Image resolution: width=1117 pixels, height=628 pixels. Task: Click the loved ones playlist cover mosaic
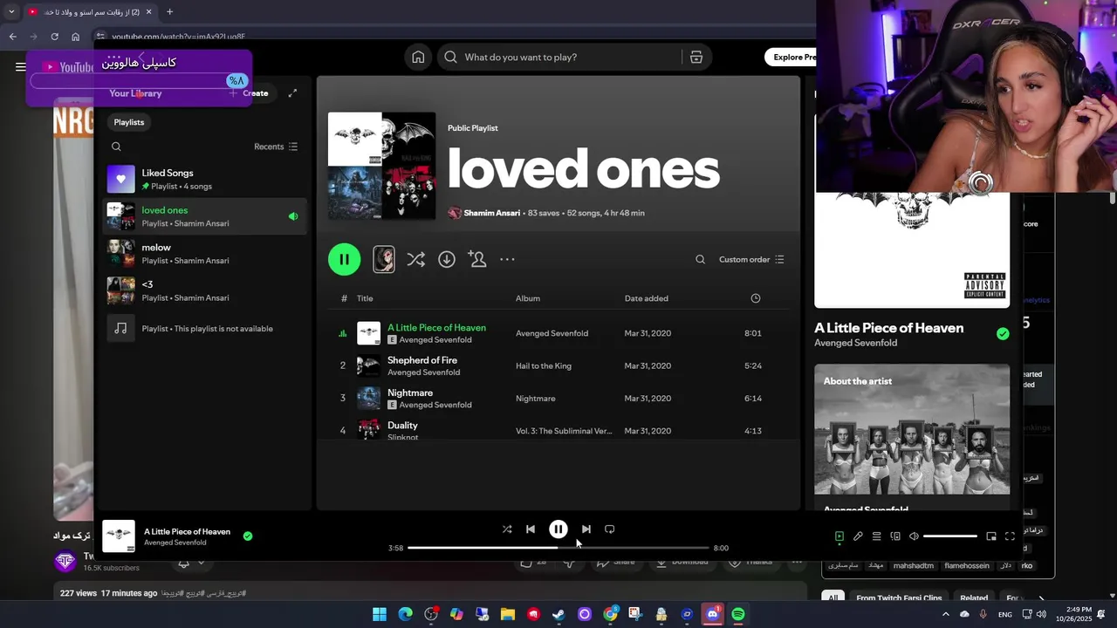tap(381, 166)
